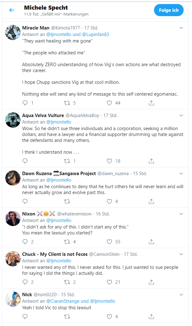The width and height of the screenshot is (192, 326).
Task: Retweet Chuck's tweet about suing people
Action: point(67,282)
